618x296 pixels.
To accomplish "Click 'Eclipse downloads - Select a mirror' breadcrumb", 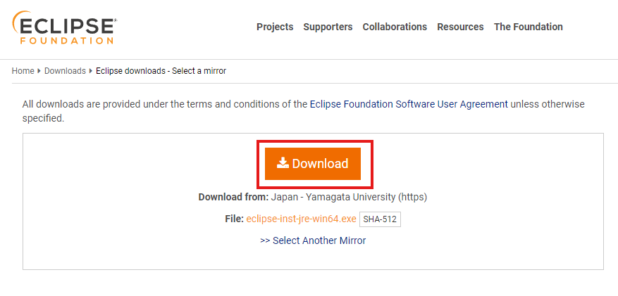I will (161, 71).
